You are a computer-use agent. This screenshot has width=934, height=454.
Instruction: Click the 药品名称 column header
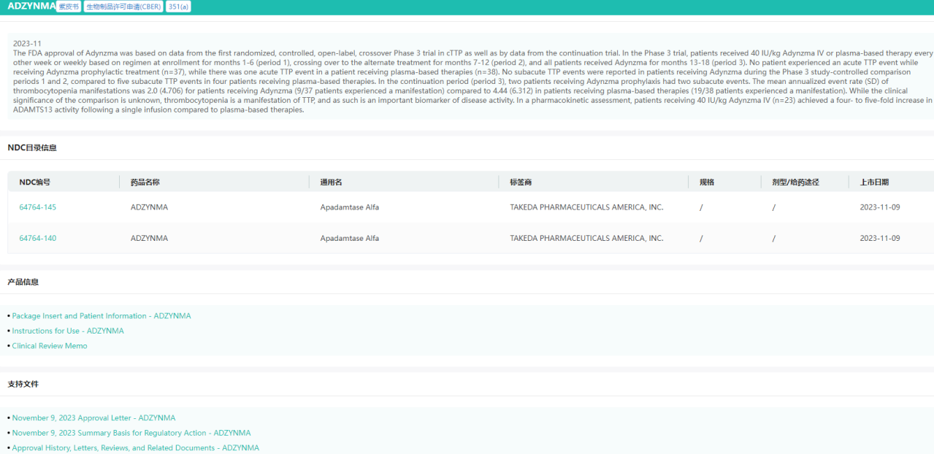(145, 182)
